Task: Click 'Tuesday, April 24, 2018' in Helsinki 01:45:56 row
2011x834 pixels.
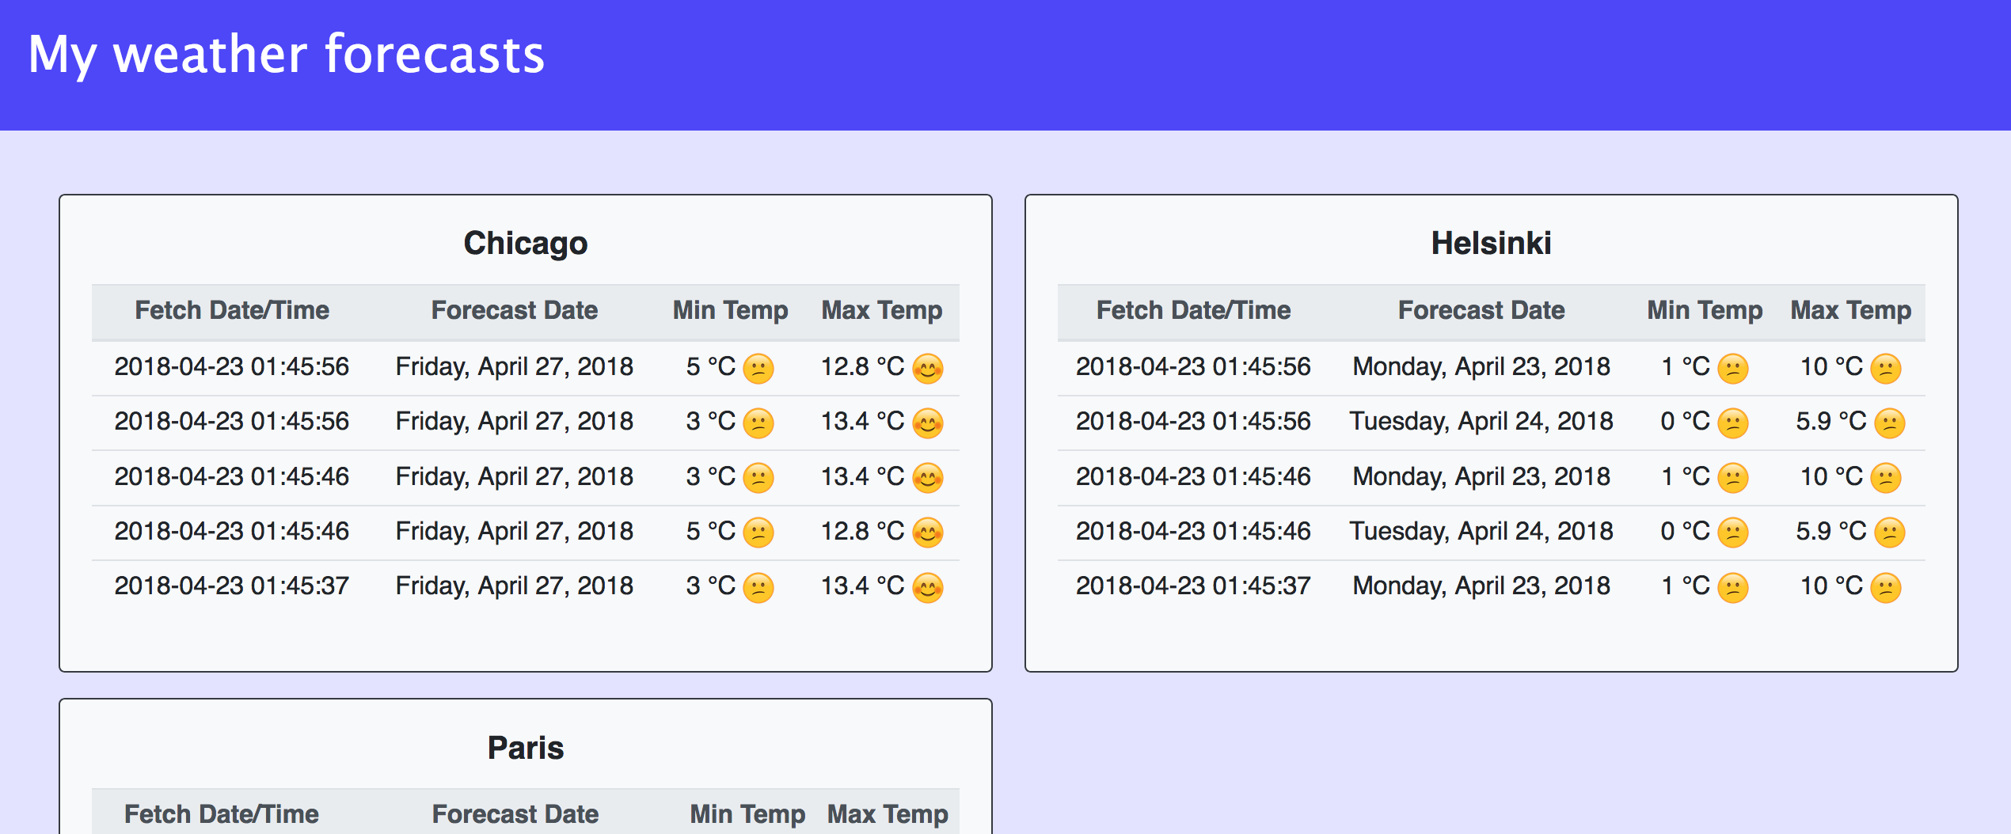Action: (x=1481, y=422)
